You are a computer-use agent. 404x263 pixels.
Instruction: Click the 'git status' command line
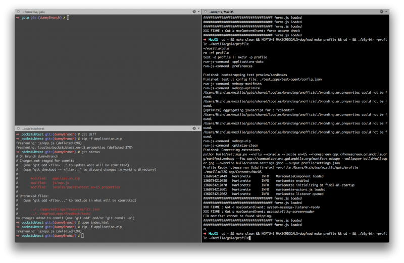[x=58, y=152]
